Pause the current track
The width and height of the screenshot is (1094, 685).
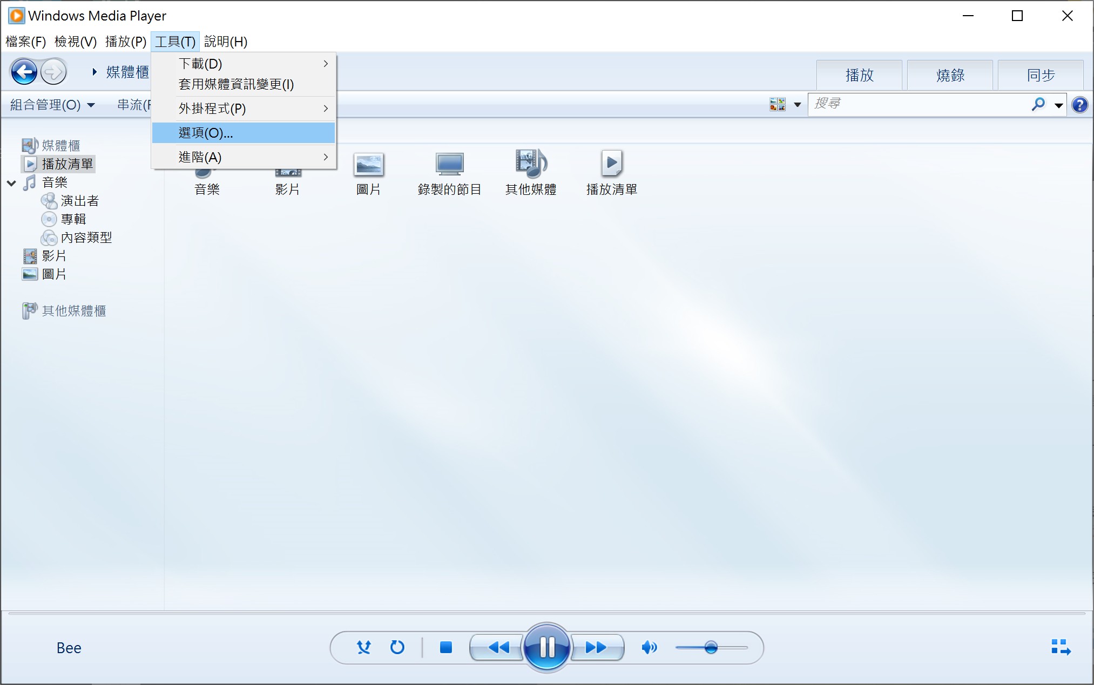tap(546, 647)
